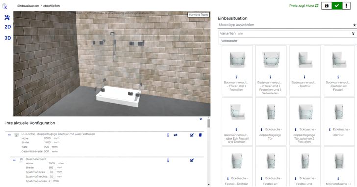Viewport: 357px width, 187px height.
Task: Edit the Duschelement entry with pencil icon
Action: (192, 160)
